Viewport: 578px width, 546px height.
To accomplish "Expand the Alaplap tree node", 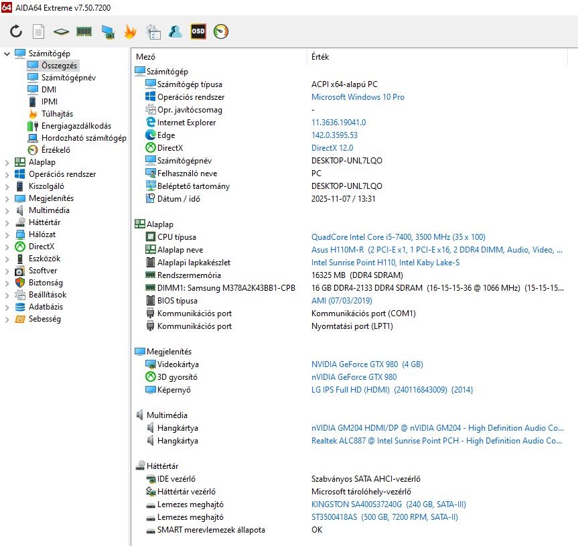I will (7, 162).
